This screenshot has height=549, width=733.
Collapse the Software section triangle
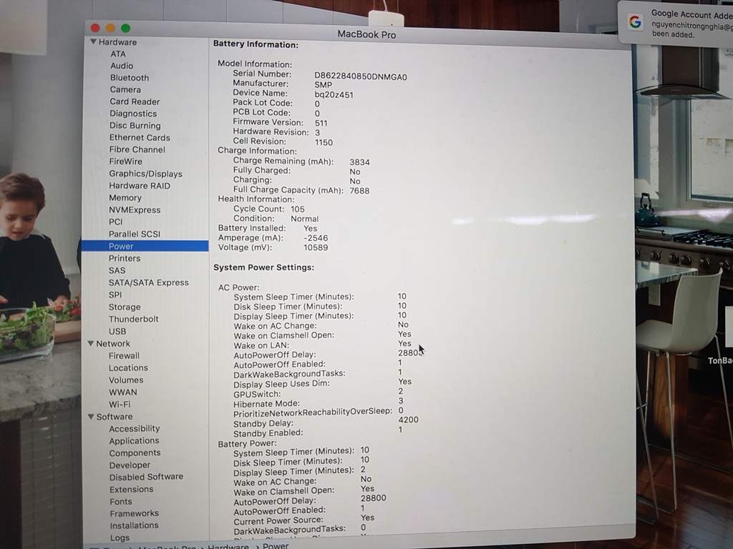coord(91,417)
